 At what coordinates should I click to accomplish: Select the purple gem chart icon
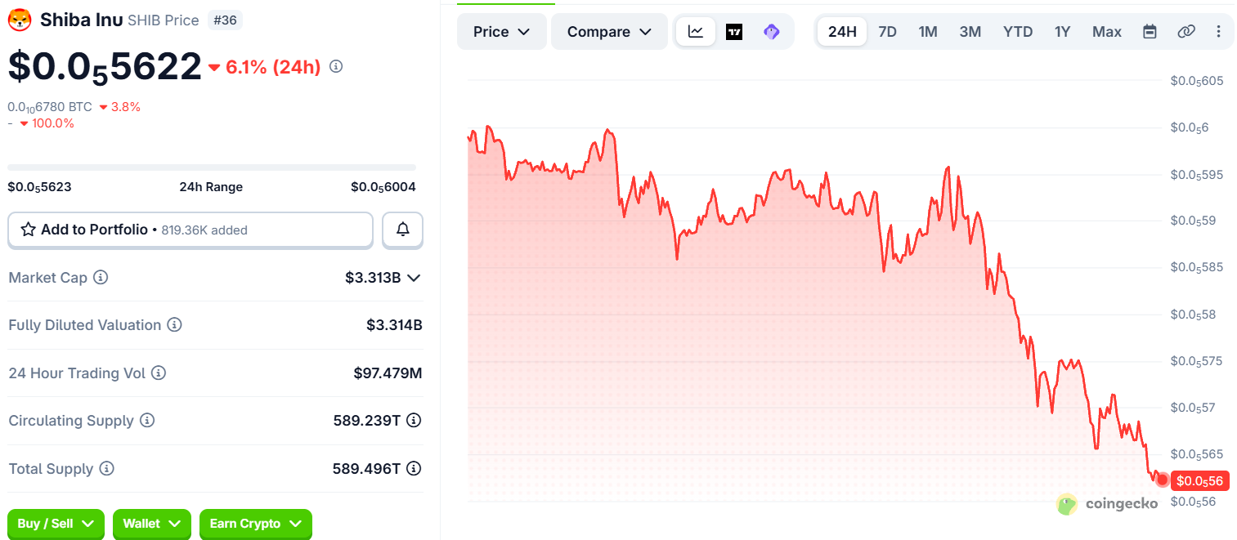(771, 32)
